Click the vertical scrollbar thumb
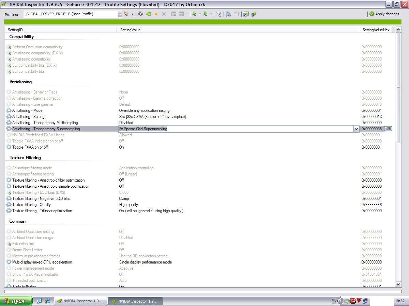The height and width of the screenshot is (306, 409). 398,88
